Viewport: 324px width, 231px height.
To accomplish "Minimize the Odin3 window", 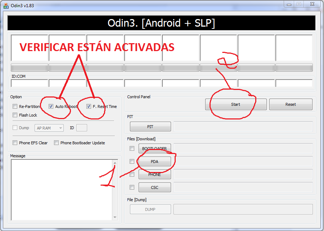I will tap(289, 4).
